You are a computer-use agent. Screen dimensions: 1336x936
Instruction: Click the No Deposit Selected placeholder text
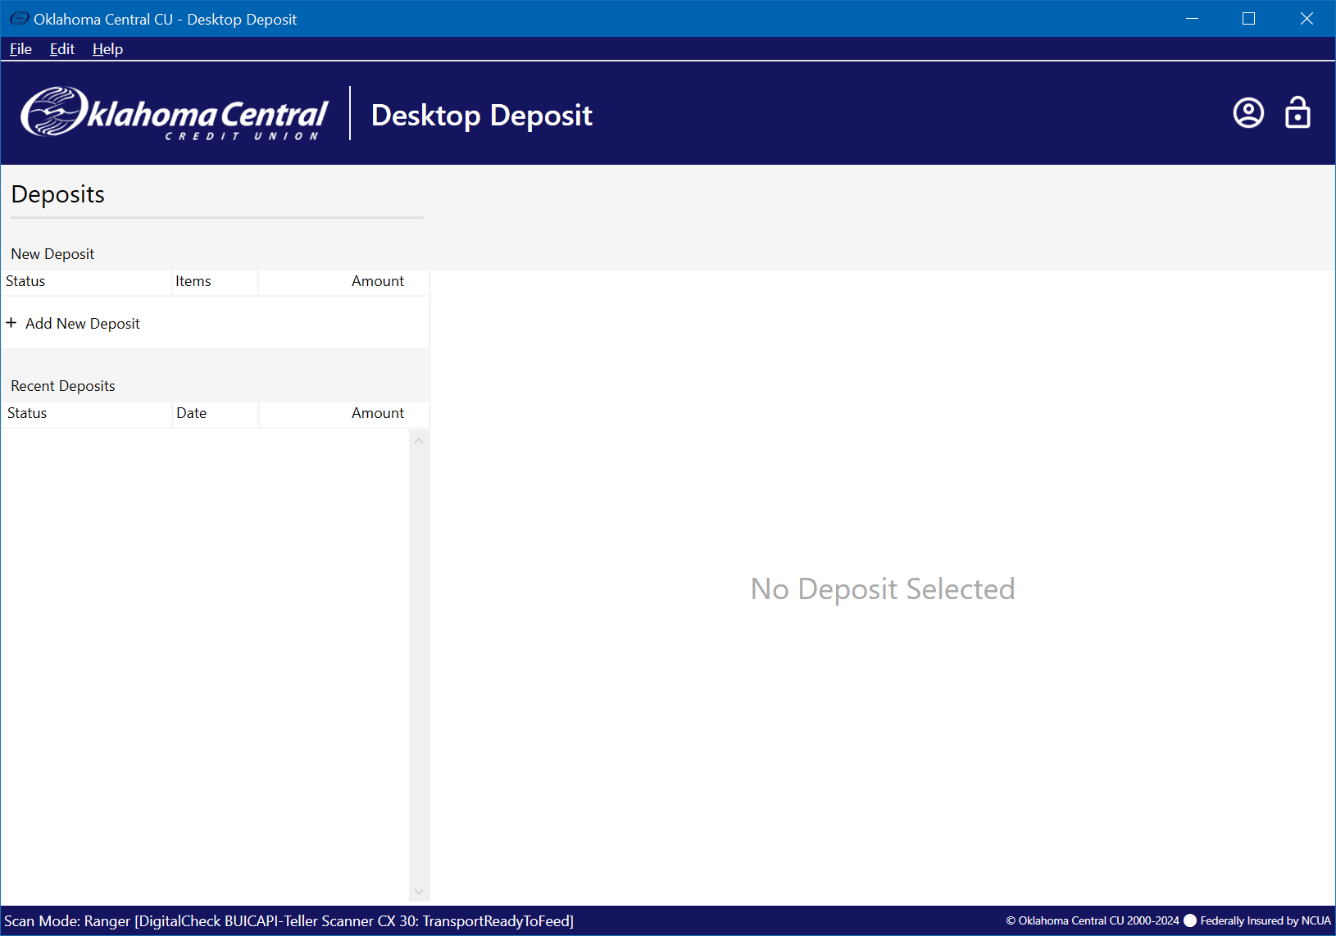pos(883,588)
